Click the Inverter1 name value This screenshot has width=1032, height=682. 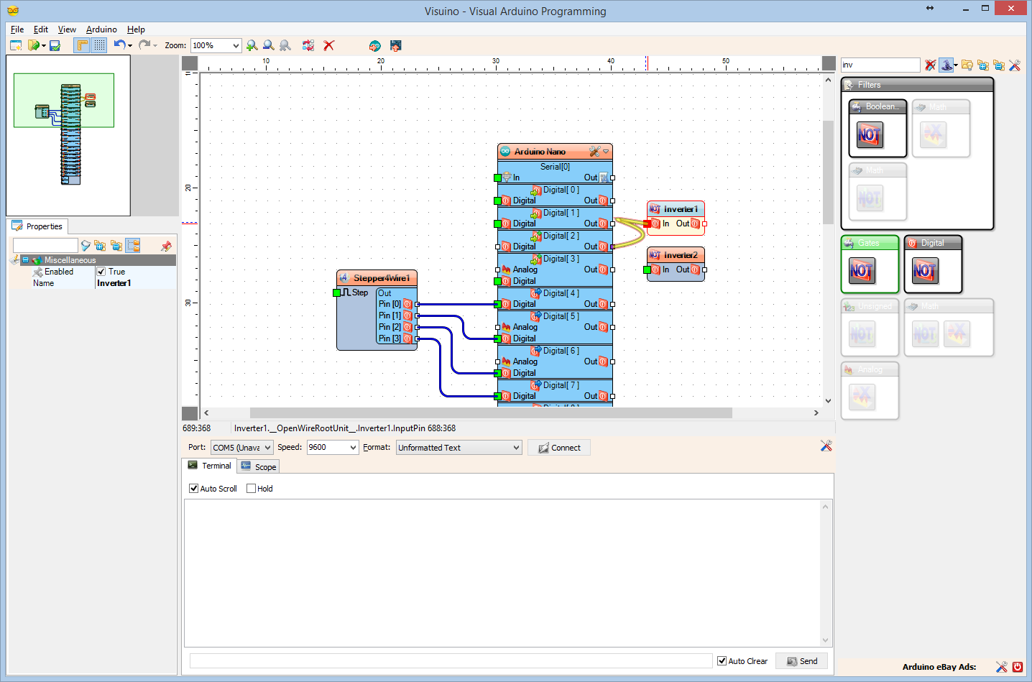point(114,283)
